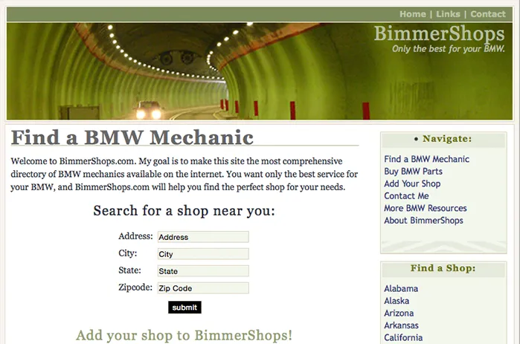Image resolution: width=520 pixels, height=344 pixels.
Task: Open About BimmerShops link
Action: click(x=423, y=221)
